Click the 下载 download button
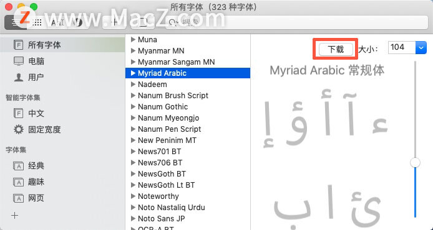 pos(336,50)
